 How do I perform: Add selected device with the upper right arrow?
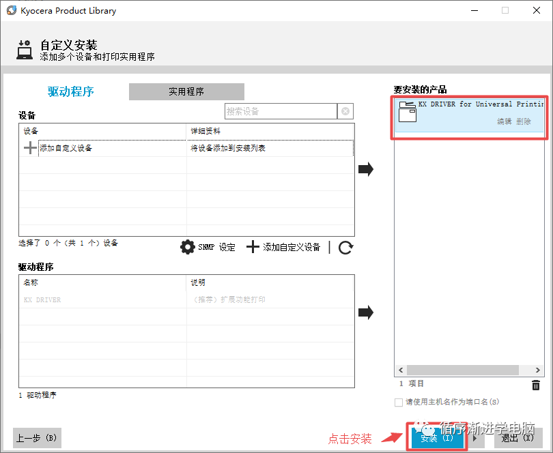click(x=366, y=169)
